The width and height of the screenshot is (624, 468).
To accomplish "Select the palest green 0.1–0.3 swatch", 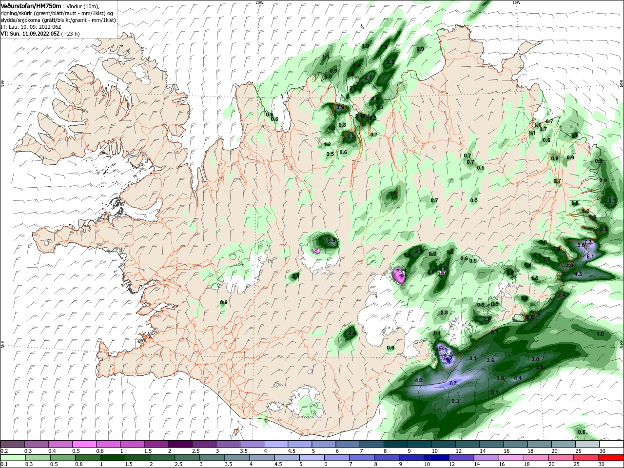I will point(13,458).
